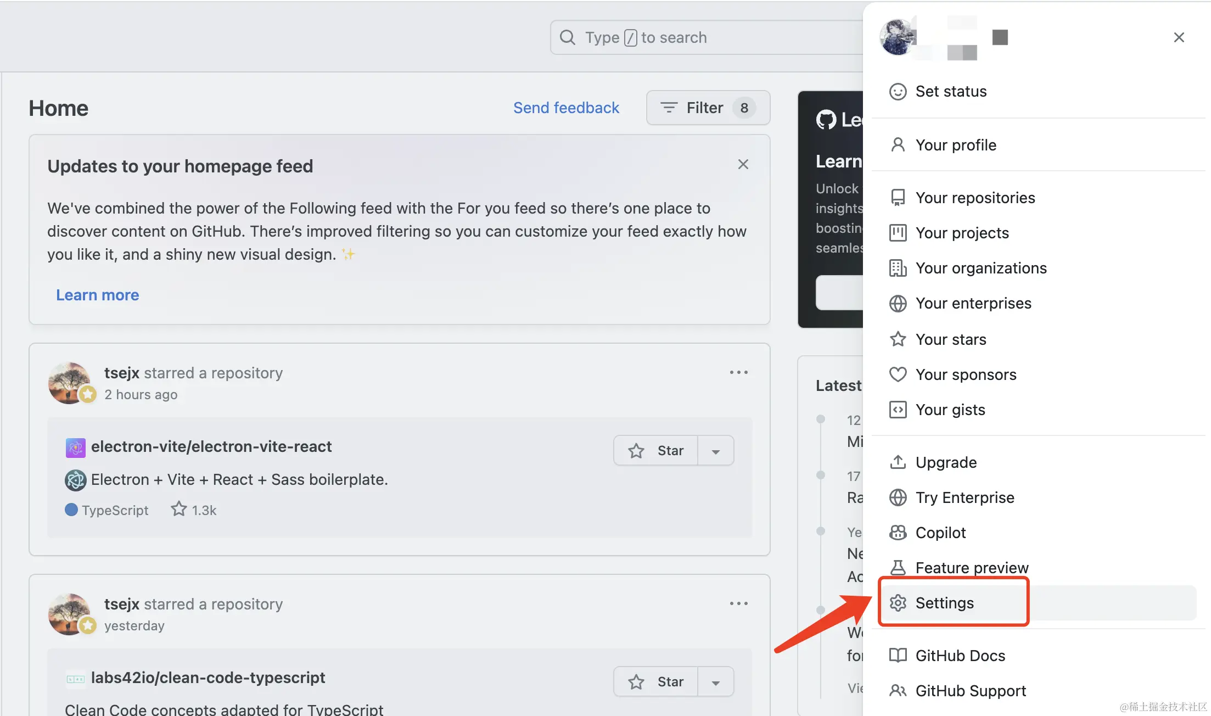Viewport: 1211px width, 716px height.
Task: Click the star count 1.3k on electron-vite-react
Action: (194, 510)
